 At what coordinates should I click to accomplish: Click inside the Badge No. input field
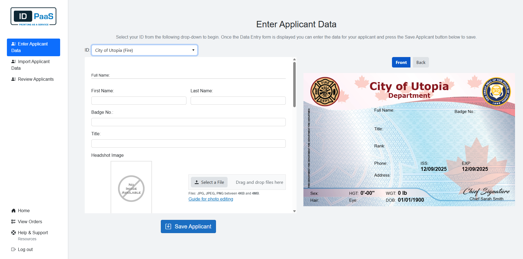pos(188,122)
